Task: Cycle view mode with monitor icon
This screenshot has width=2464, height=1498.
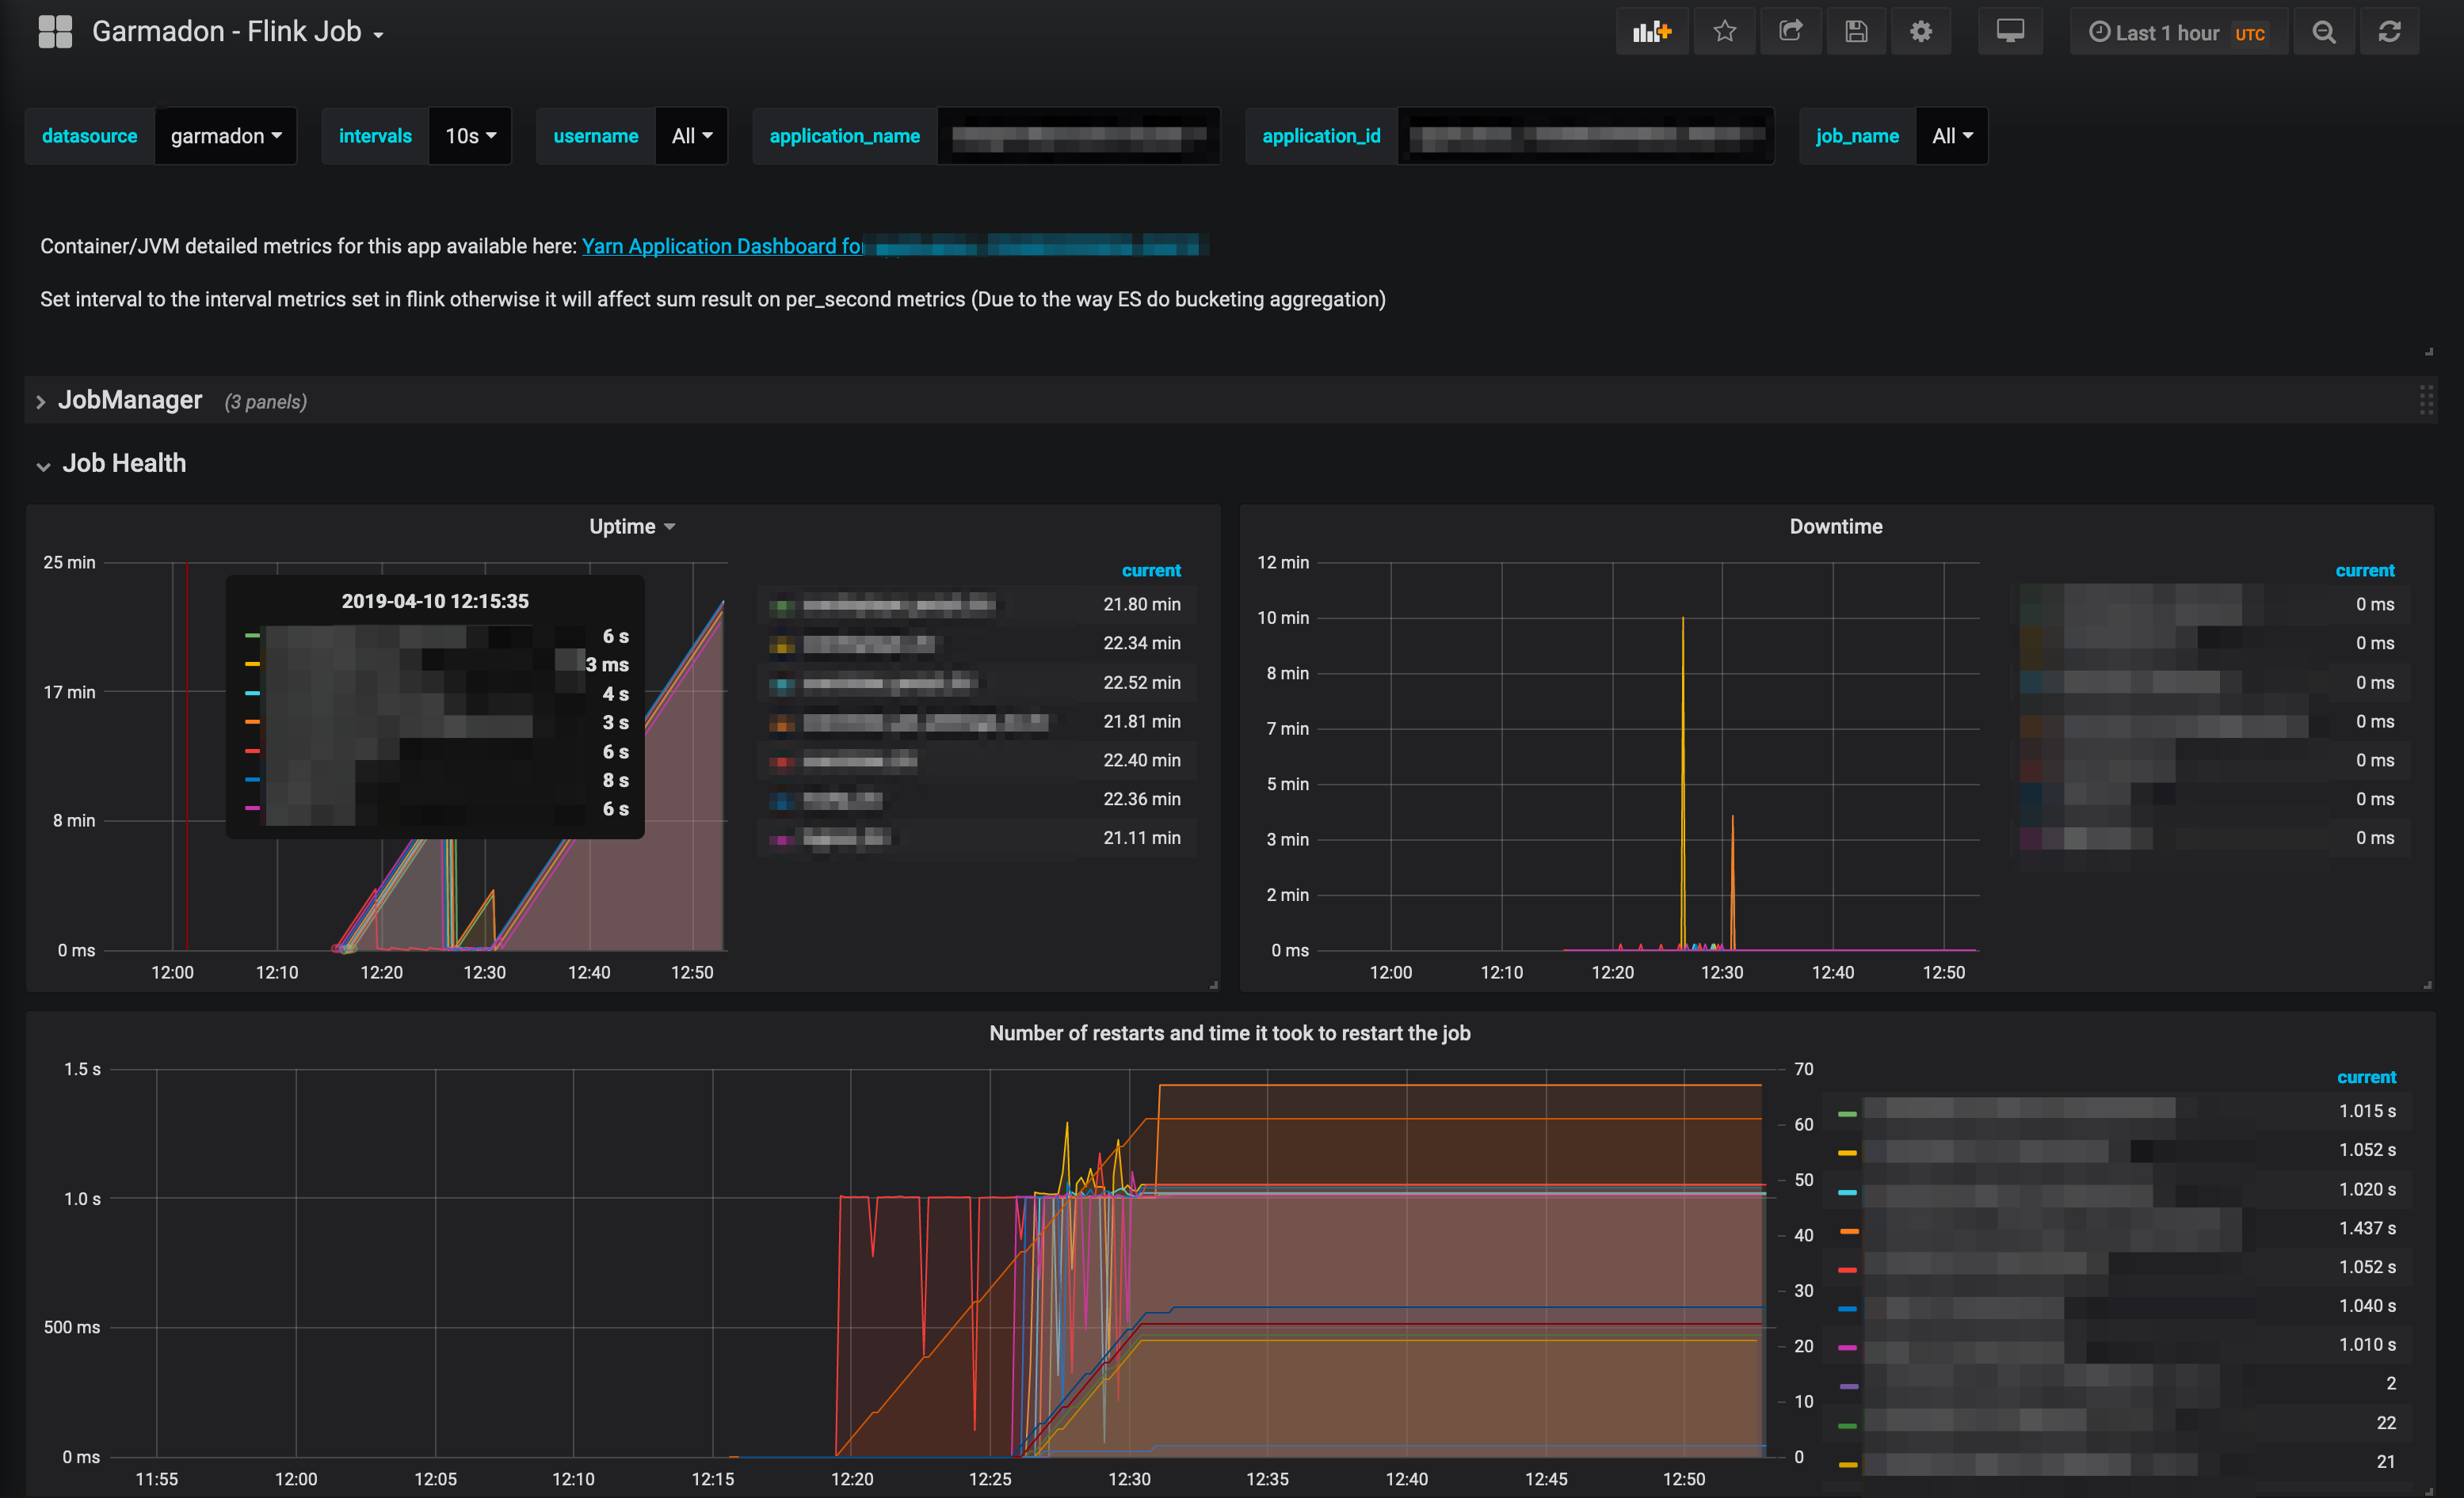Action: 2010,32
